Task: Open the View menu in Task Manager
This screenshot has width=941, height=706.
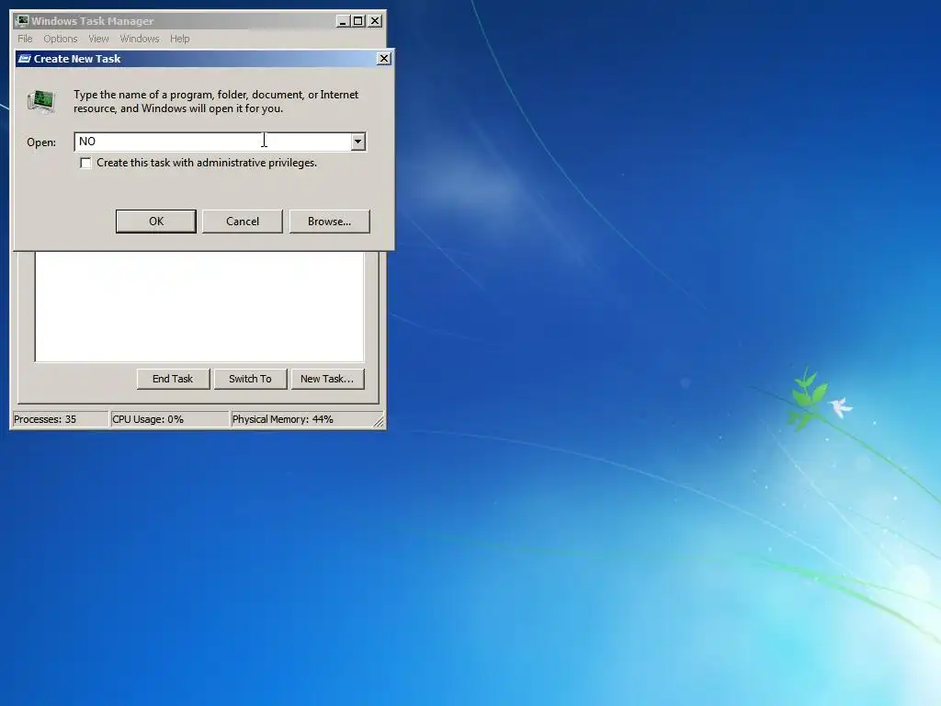Action: (98, 39)
